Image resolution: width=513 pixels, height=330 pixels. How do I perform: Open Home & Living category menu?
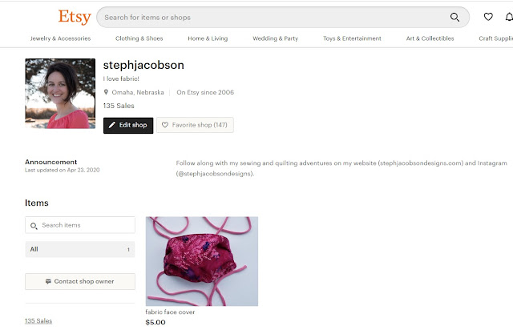coord(208,38)
